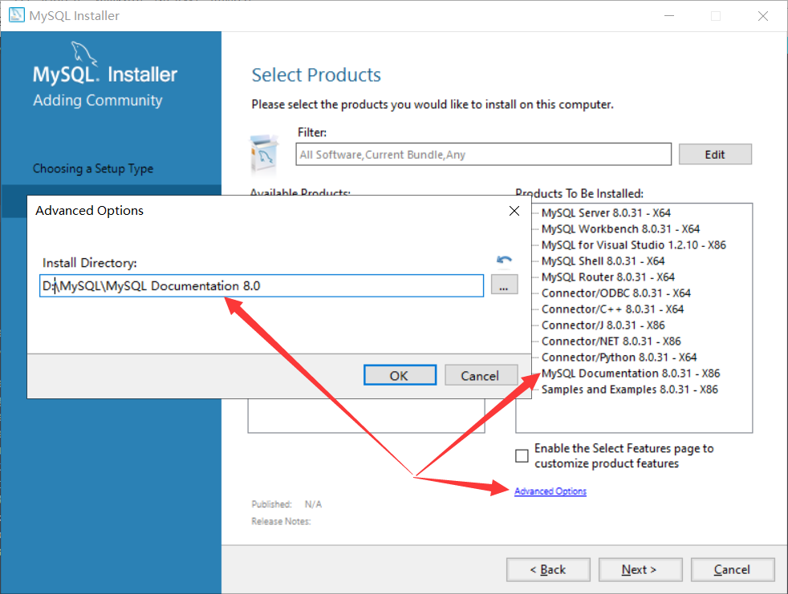Confirm with OK in Advanced Options
Screen dimensions: 788x594
[x=400, y=376]
